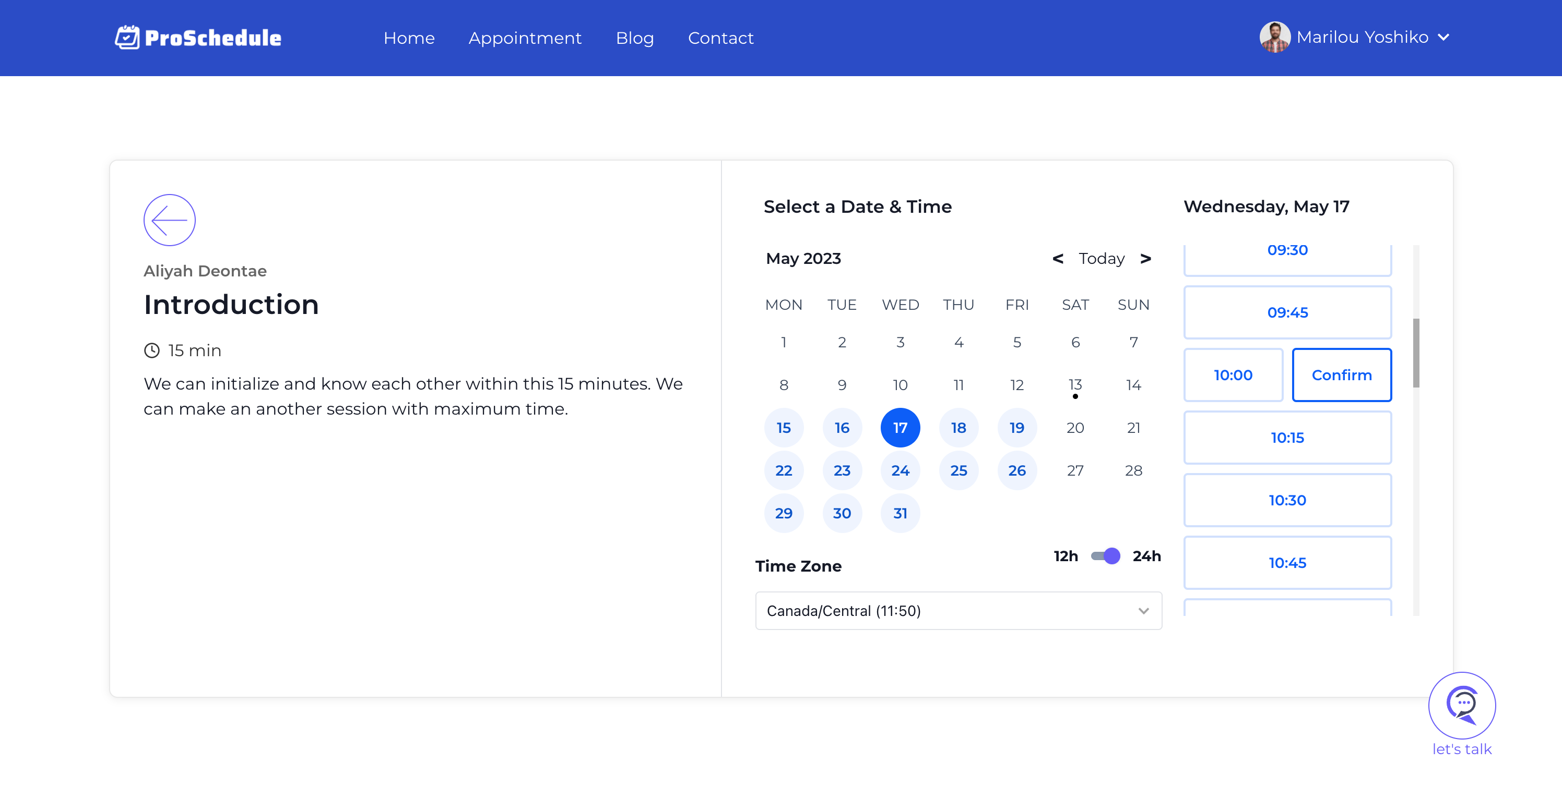
Task: Go to next month arrow
Action: click(1145, 259)
